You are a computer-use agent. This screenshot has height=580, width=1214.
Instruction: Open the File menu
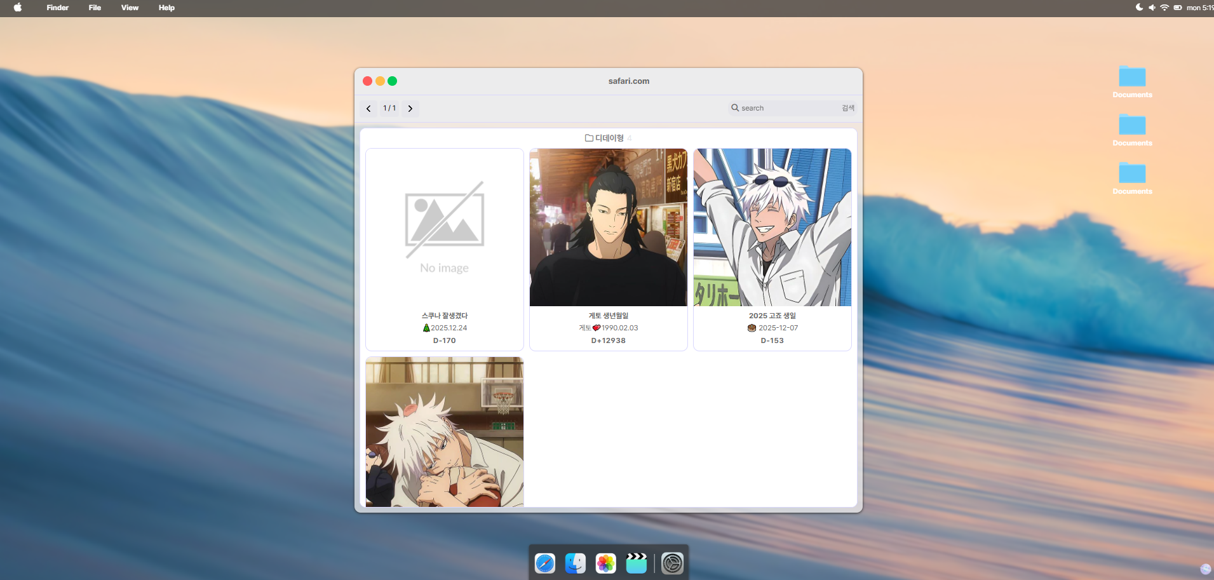click(95, 8)
